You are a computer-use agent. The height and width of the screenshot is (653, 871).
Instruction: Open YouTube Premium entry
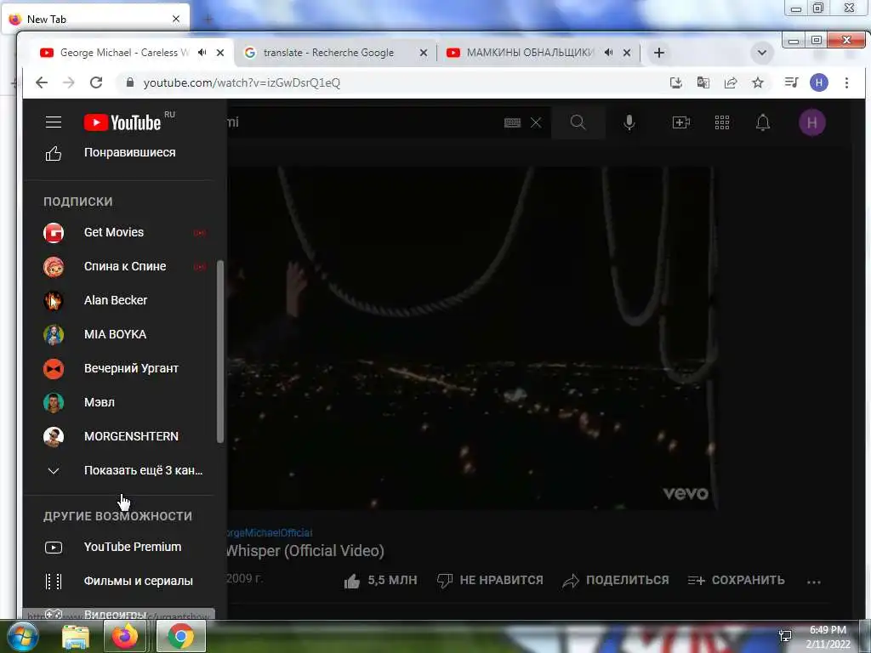coord(124,547)
